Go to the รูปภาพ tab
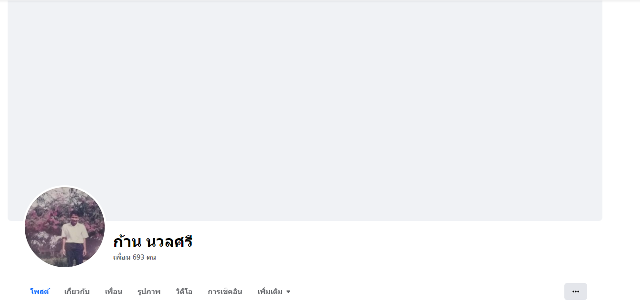 [x=149, y=292]
